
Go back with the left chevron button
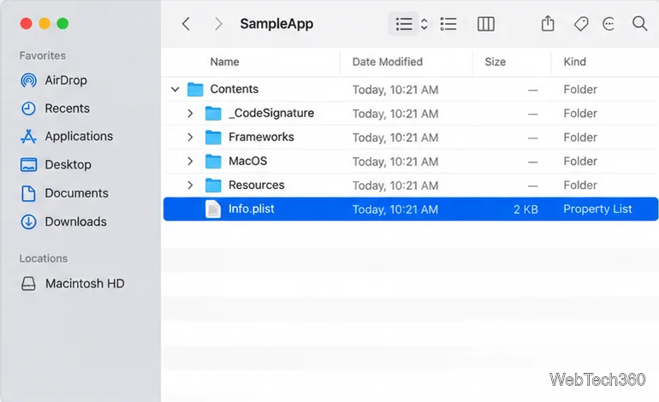pos(187,24)
